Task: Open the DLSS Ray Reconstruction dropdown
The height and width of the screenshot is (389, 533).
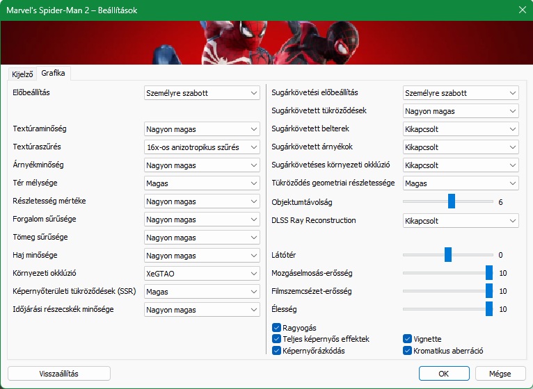Action: click(x=461, y=221)
